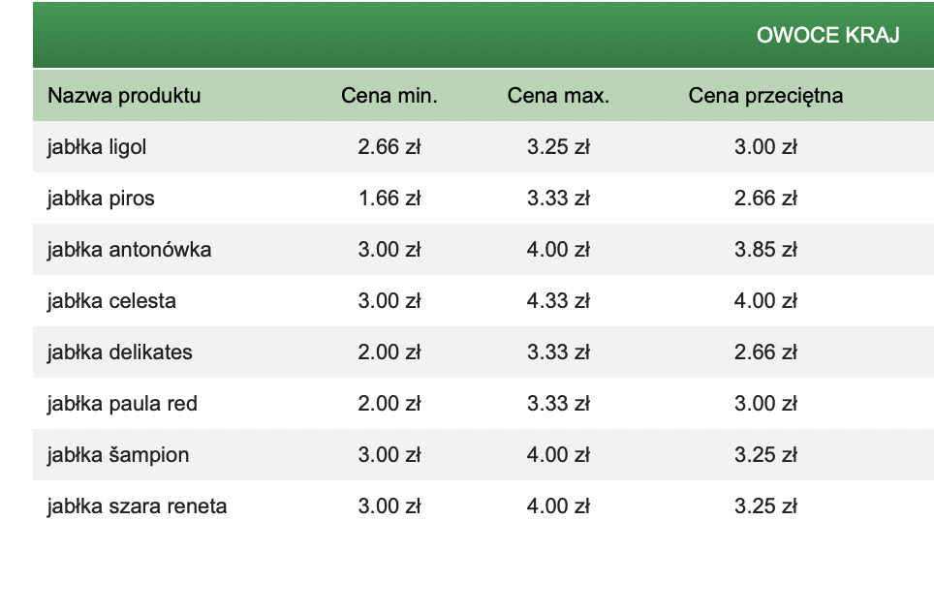The width and height of the screenshot is (934, 612).
Task: Click the 3.25 zł average price for szara reneta
Action: 765,505
